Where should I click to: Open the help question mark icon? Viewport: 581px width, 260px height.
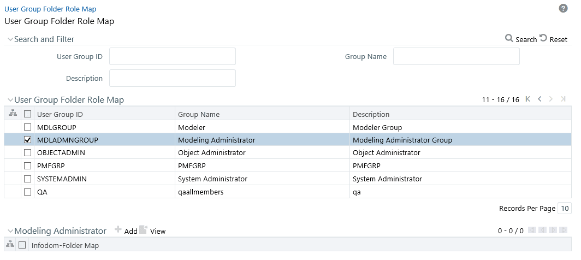click(x=563, y=9)
